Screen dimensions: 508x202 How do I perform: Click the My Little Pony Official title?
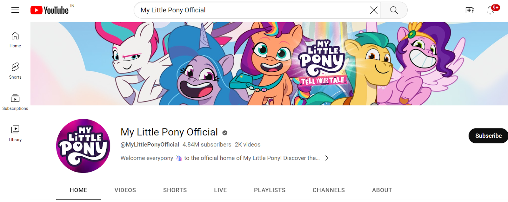pos(169,132)
